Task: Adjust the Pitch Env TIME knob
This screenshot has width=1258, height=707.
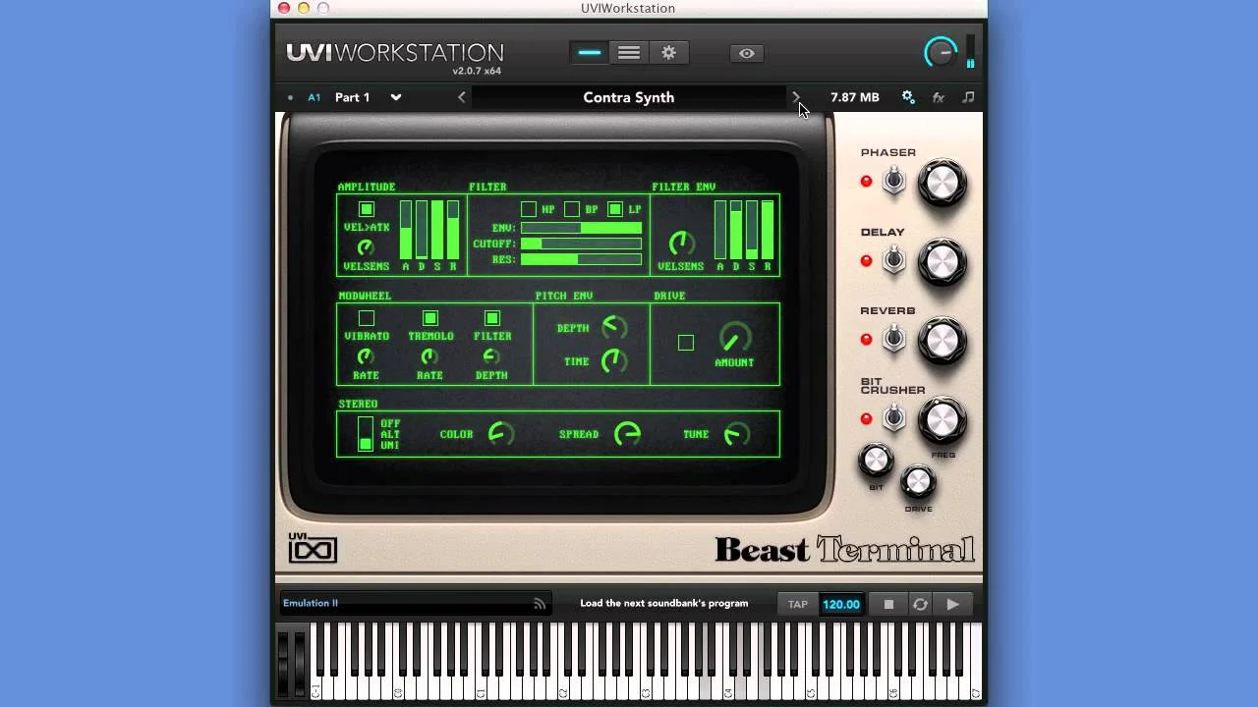Action: pyautogui.click(x=614, y=360)
